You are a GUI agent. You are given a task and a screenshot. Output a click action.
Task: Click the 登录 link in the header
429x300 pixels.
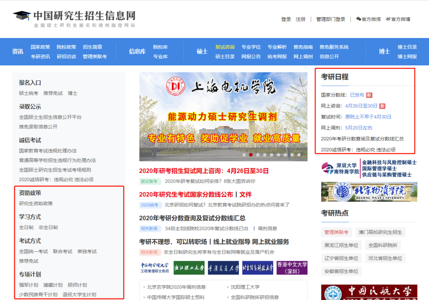coord(286,19)
